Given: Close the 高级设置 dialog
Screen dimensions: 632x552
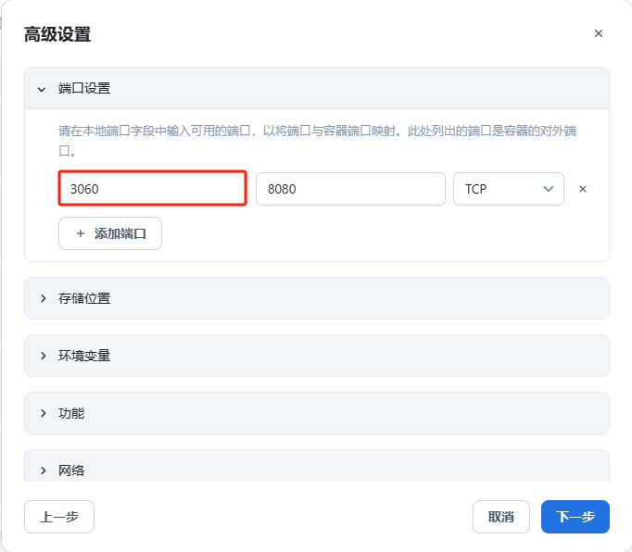Looking at the screenshot, I should 599,33.
